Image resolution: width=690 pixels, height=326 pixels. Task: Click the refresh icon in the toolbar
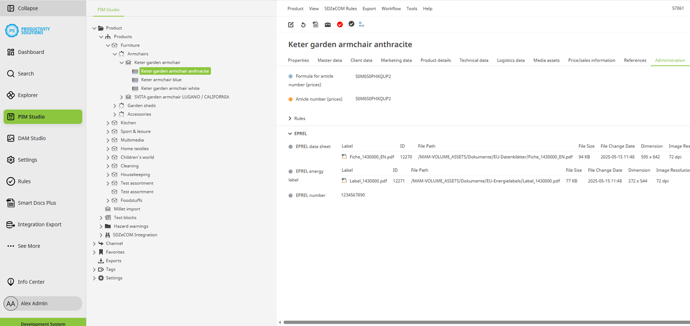pyautogui.click(x=303, y=24)
